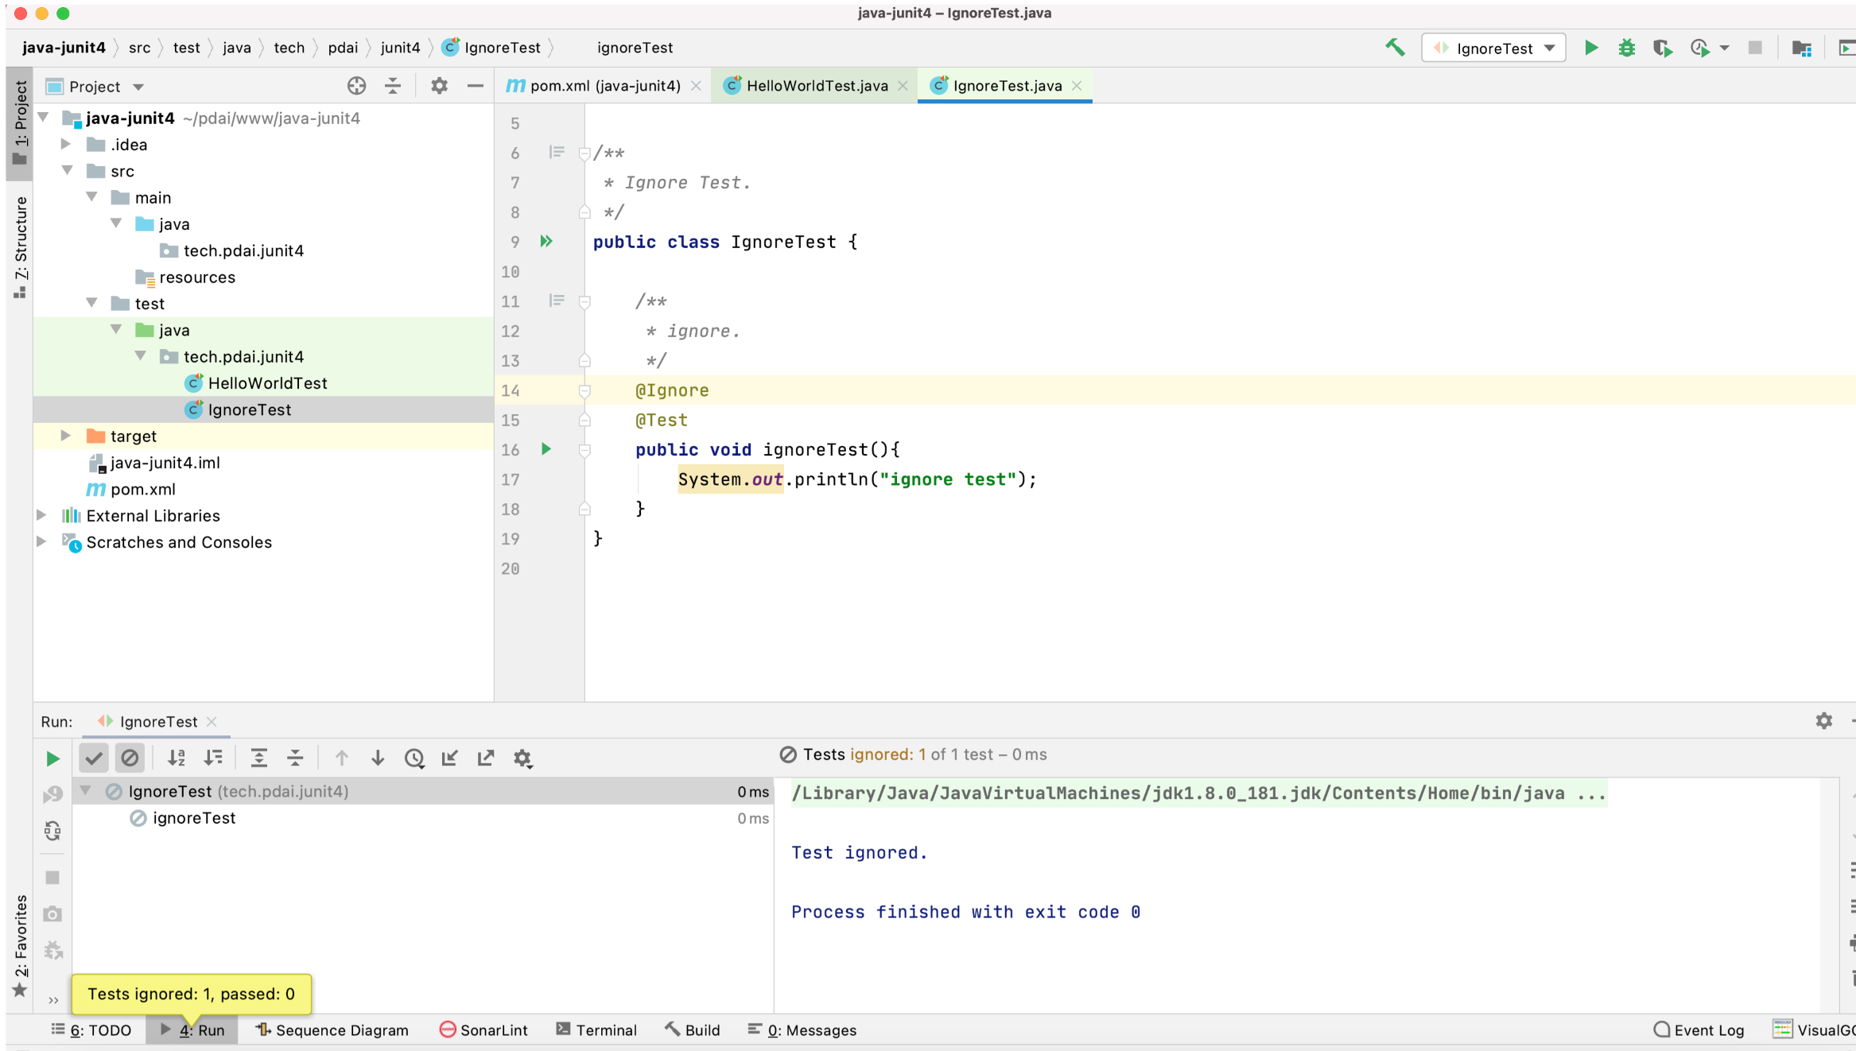This screenshot has height=1051, width=1856.
Task: Sort test results alphabetically
Action: point(177,758)
